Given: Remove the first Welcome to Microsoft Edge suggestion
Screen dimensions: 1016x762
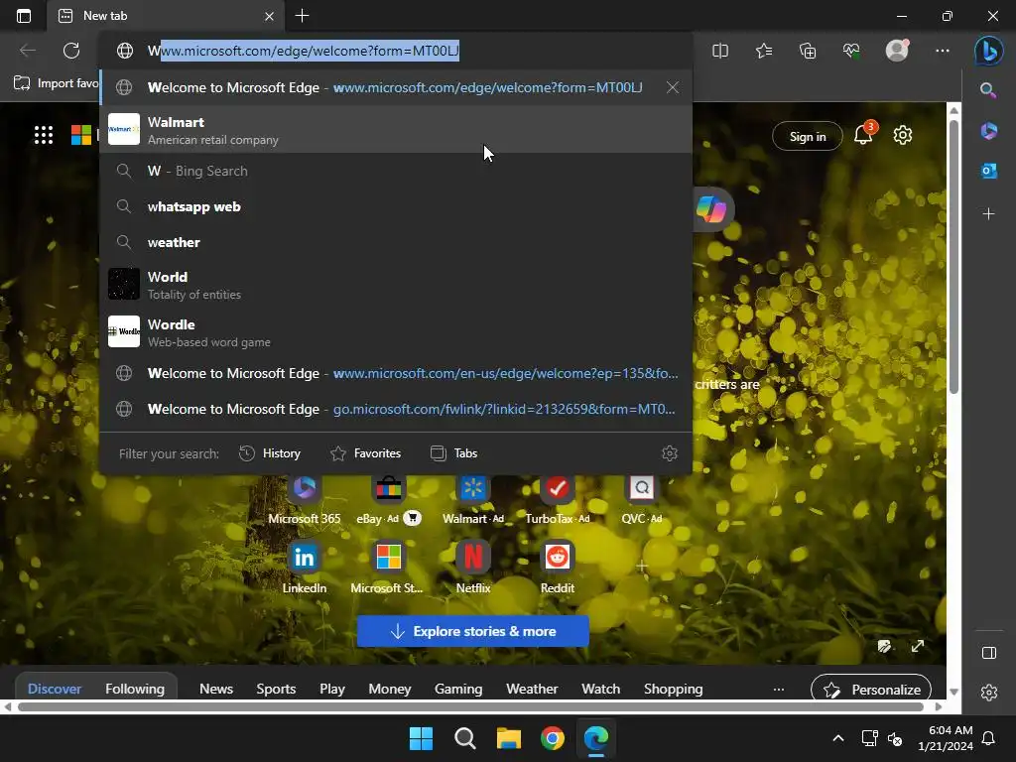Looking at the screenshot, I should click(673, 87).
